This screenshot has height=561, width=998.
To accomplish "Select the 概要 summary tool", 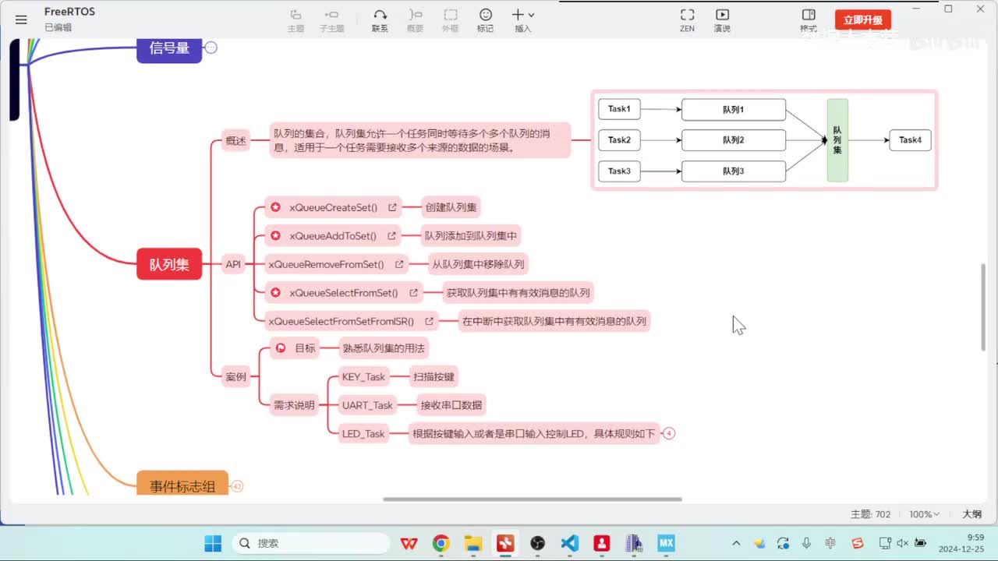I will pyautogui.click(x=415, y=20).
